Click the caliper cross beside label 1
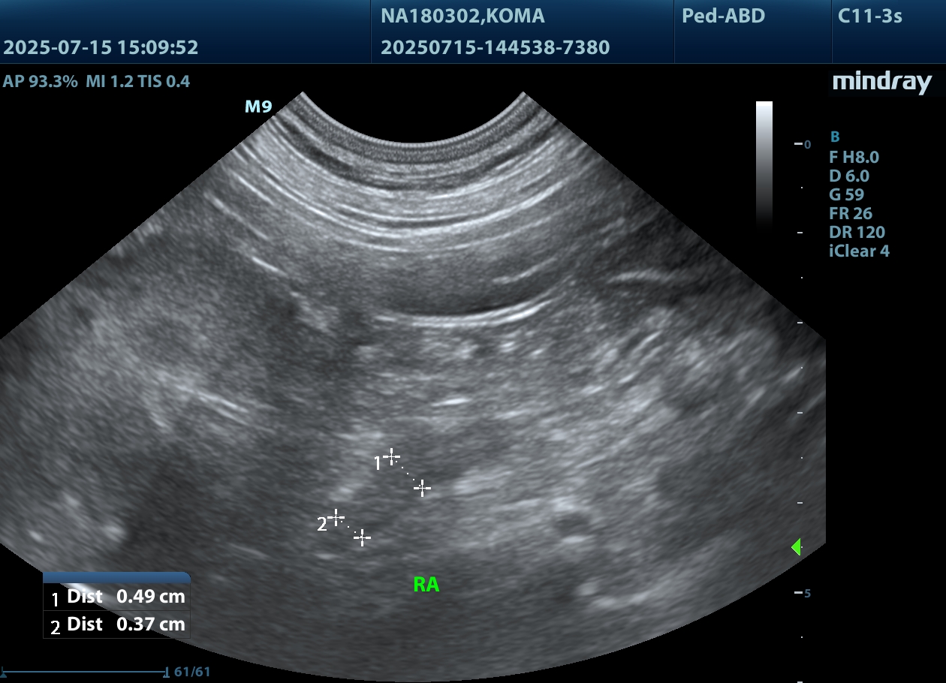Screen dimensions: 946x683 391,456
